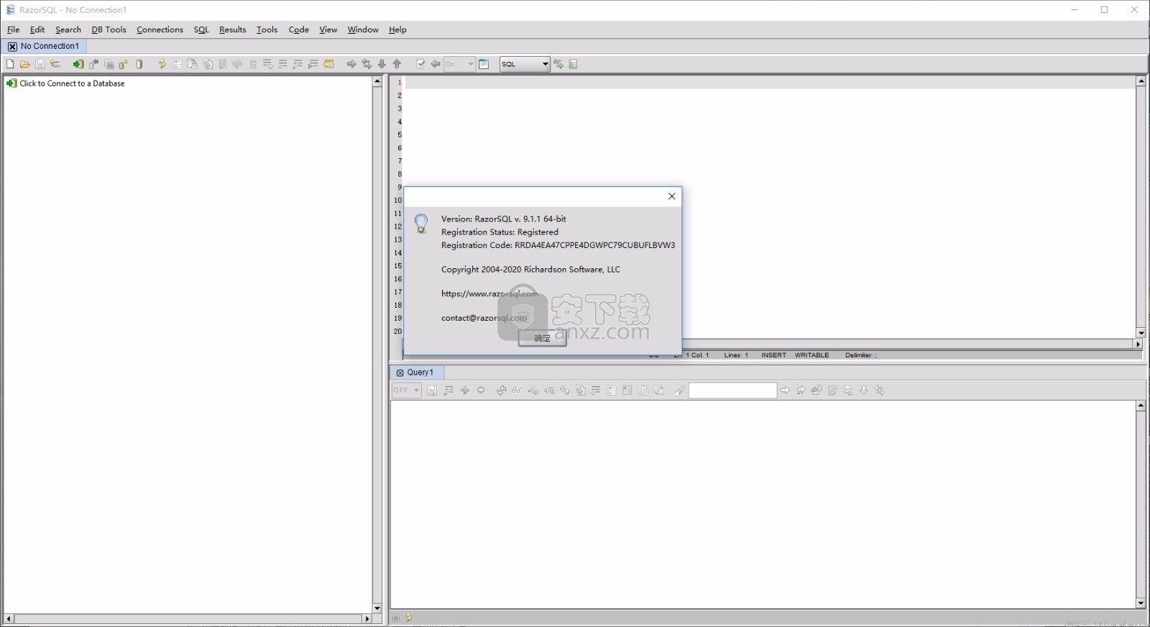Click the right arrow next to results search field
Viewport: 1150px width, 627px height.
pos(785,390)
